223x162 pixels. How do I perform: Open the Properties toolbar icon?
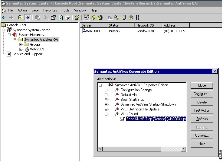coord(54,17)
